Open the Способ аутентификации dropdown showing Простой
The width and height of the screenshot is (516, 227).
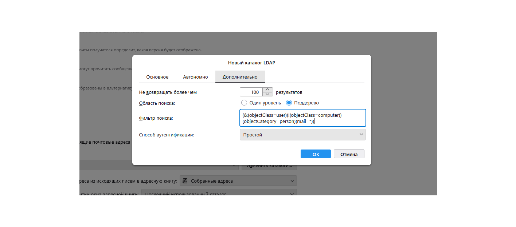coord(302,135)
